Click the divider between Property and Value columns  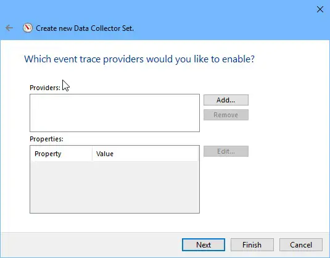(92, 154)
